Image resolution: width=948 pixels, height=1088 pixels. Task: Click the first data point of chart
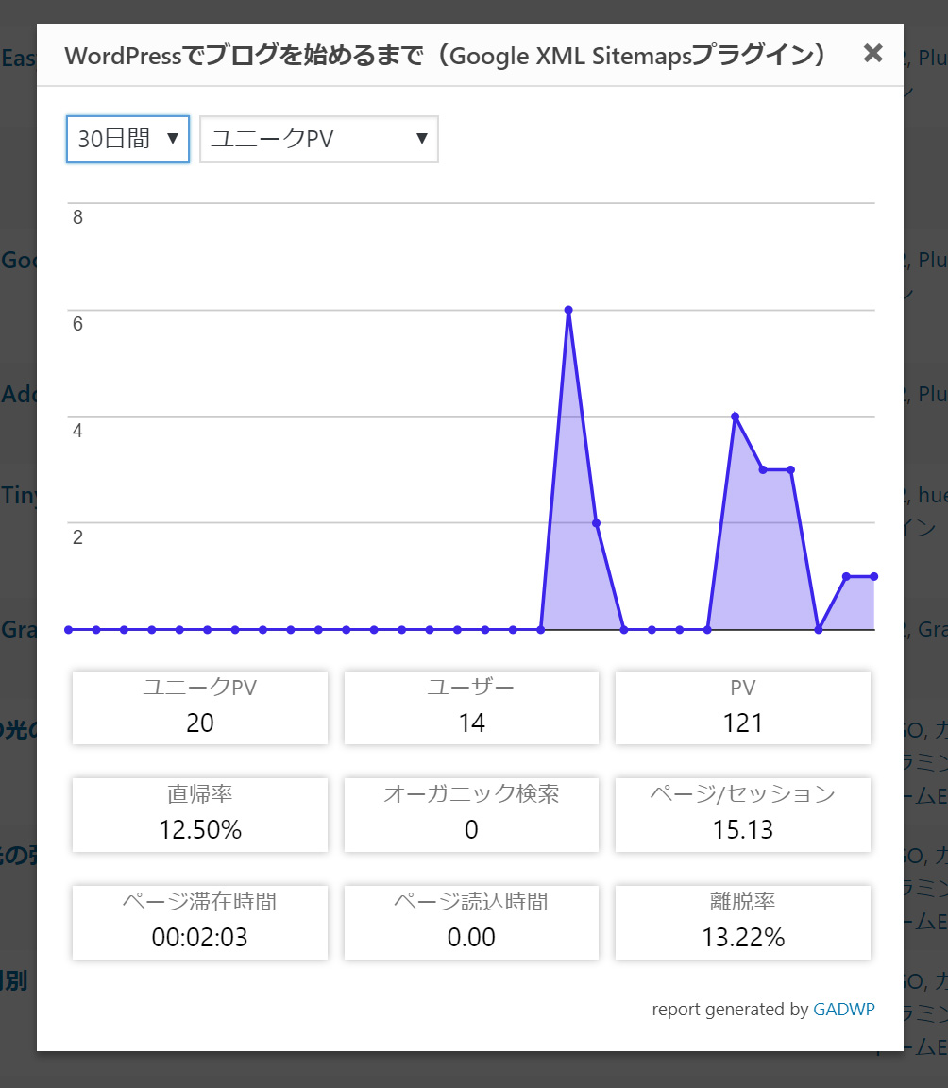click(x=69, y=630)
